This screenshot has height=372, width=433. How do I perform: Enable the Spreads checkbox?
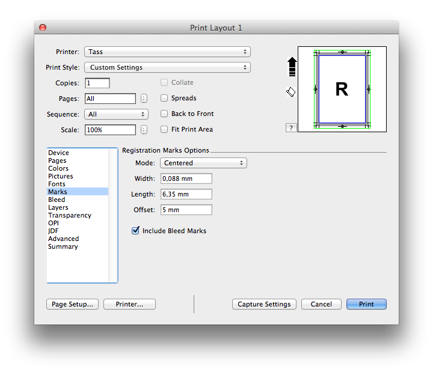[x=164, y=98]
